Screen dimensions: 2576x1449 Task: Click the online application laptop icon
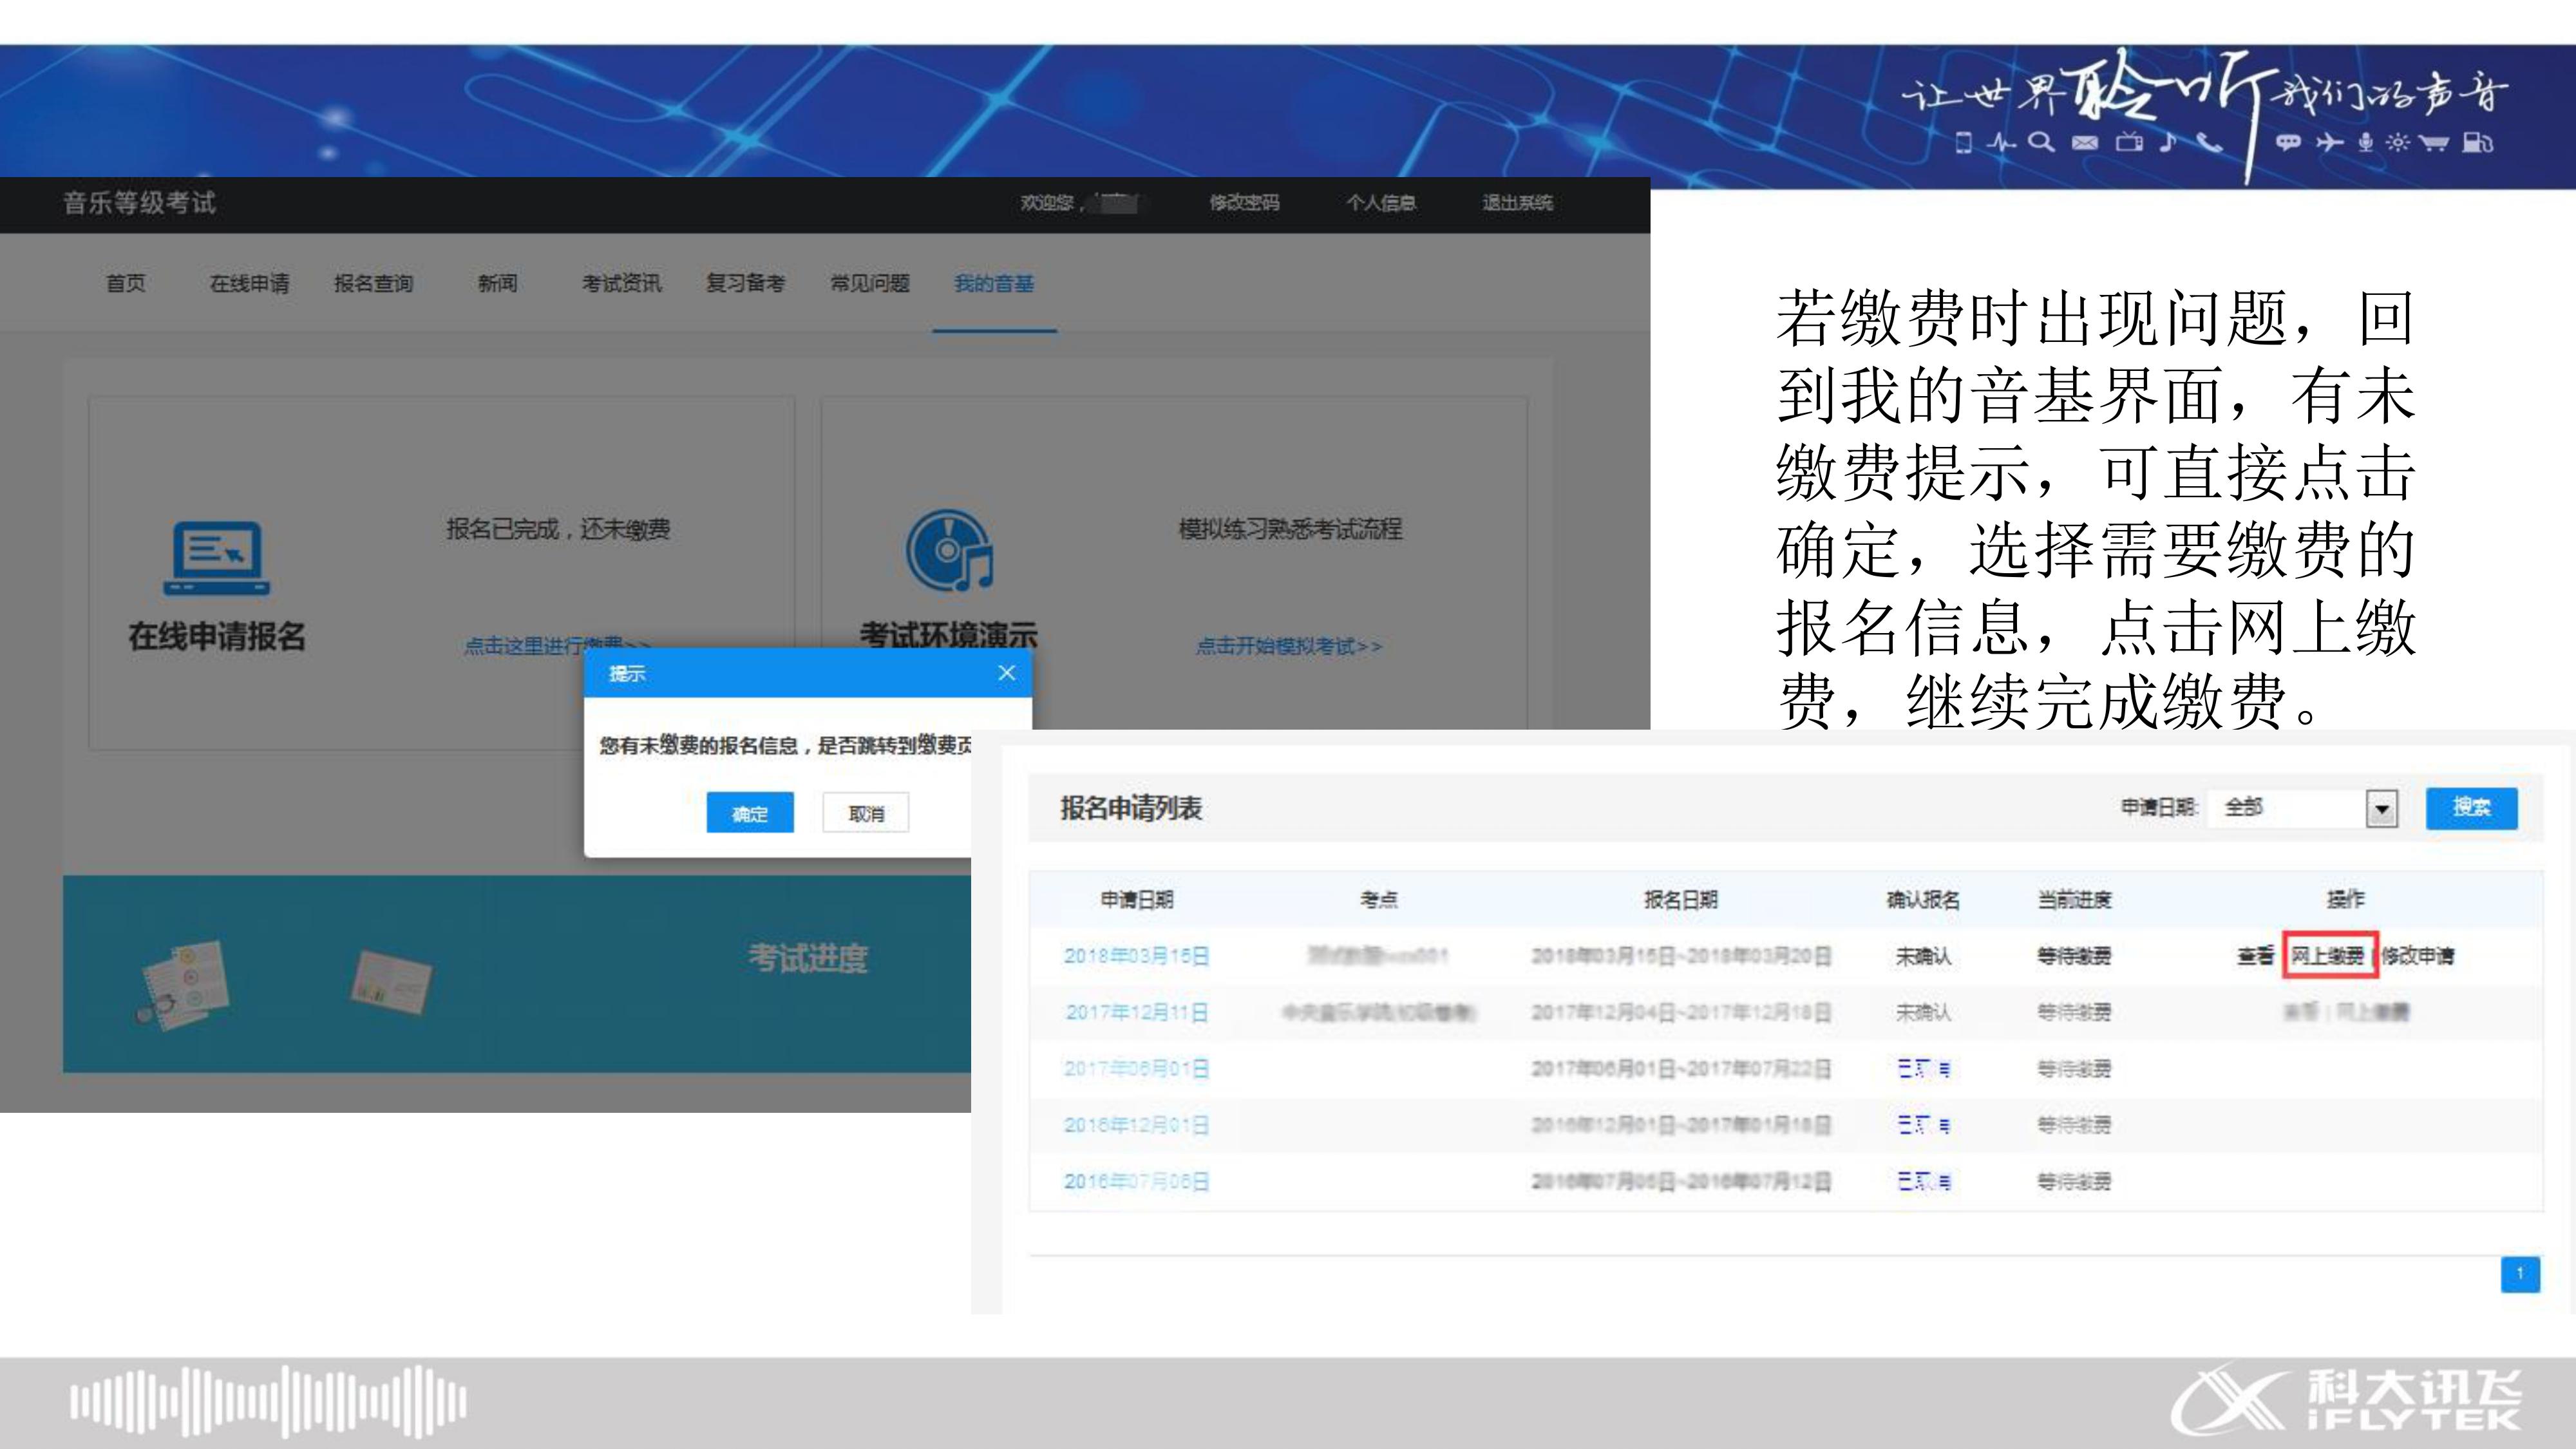217,557
